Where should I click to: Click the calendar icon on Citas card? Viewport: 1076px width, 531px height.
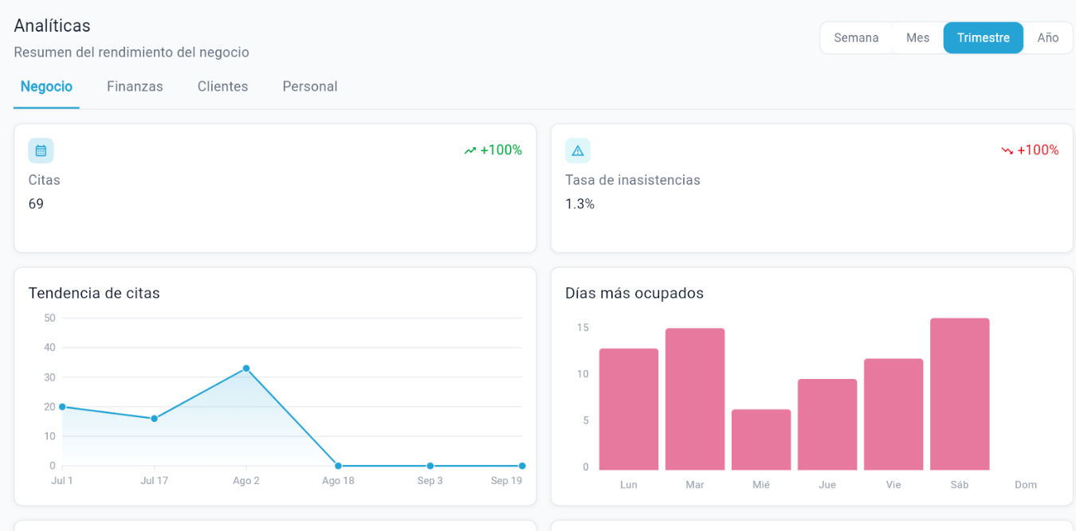[x=41, y=150]
